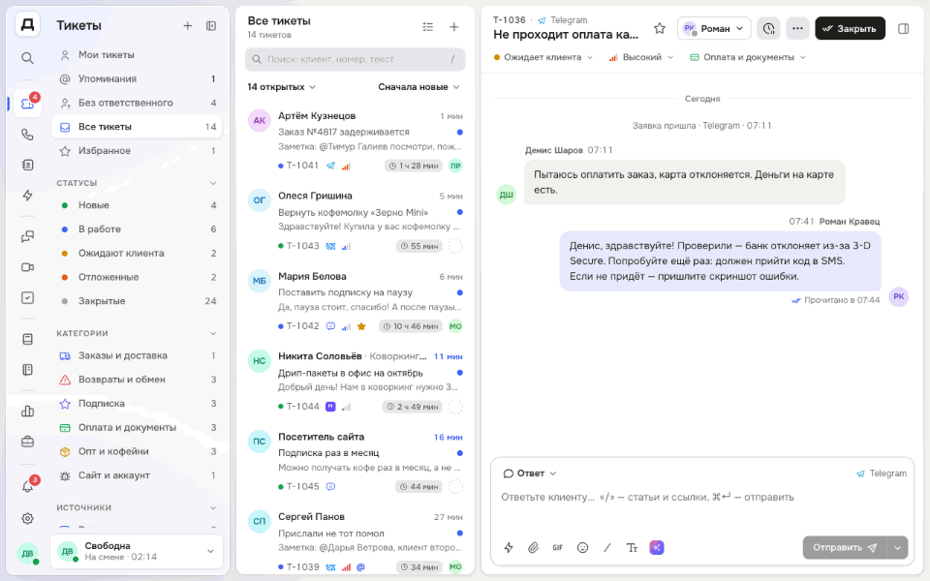
Task: Attach a file with the paperclip icon
Action: point(533,548)
